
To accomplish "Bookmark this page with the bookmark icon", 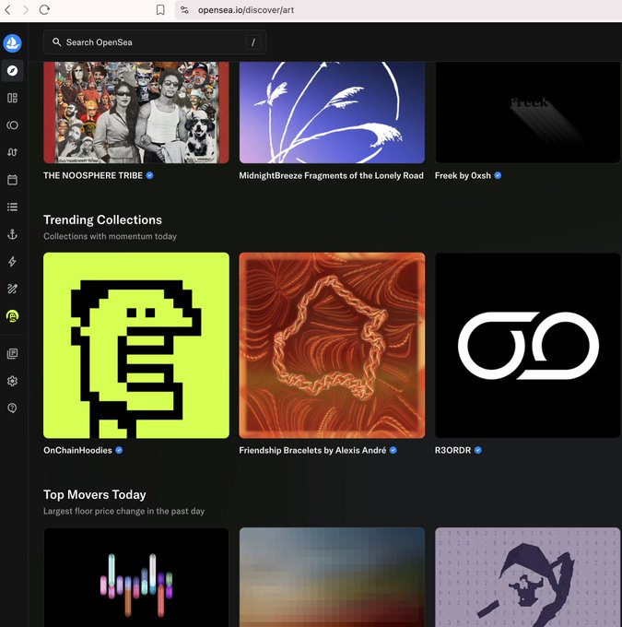I will [160, 9].
